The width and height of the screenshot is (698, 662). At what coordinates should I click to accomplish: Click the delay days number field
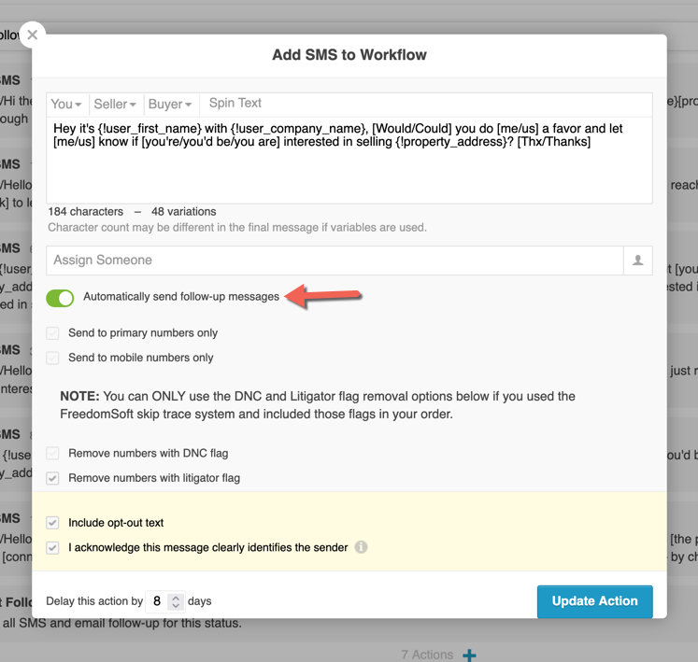(x=157, y=601)
